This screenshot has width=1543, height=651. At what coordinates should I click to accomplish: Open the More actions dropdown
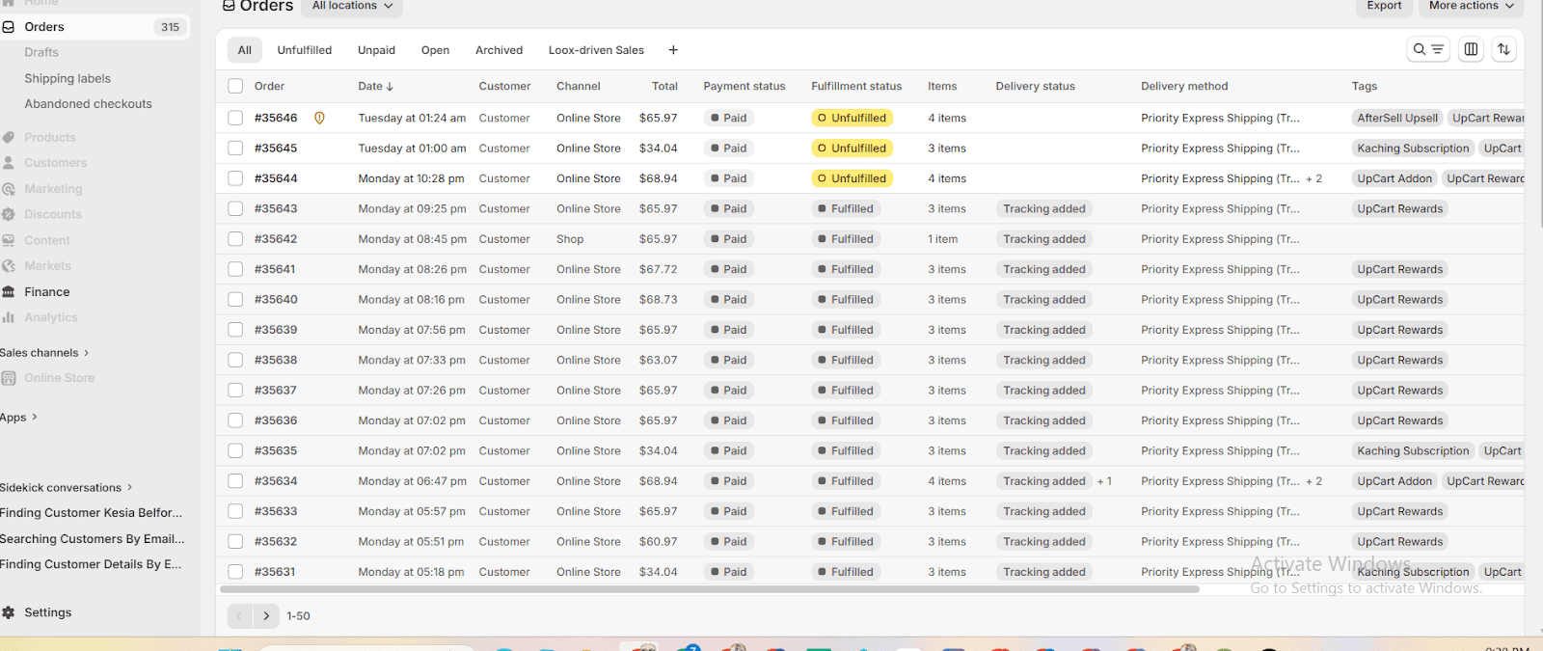tap(1471, 6)
